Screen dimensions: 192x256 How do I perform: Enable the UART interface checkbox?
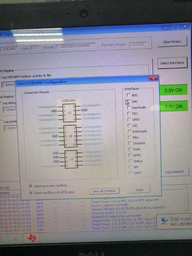(131, 173)
